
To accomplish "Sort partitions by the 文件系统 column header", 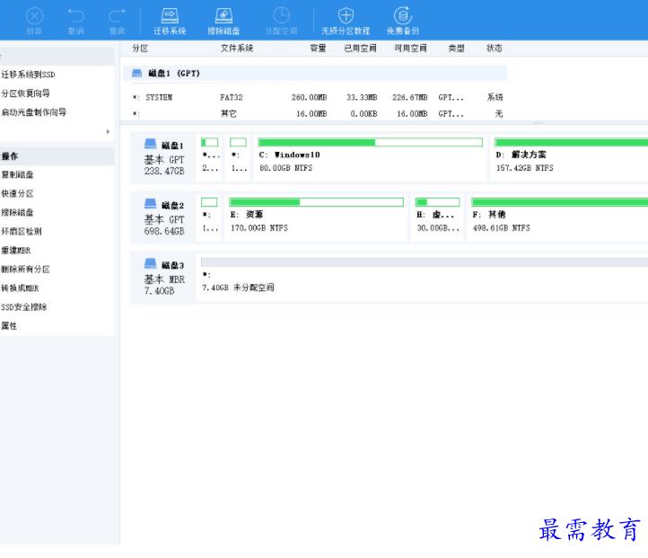I will click(237, 49).
